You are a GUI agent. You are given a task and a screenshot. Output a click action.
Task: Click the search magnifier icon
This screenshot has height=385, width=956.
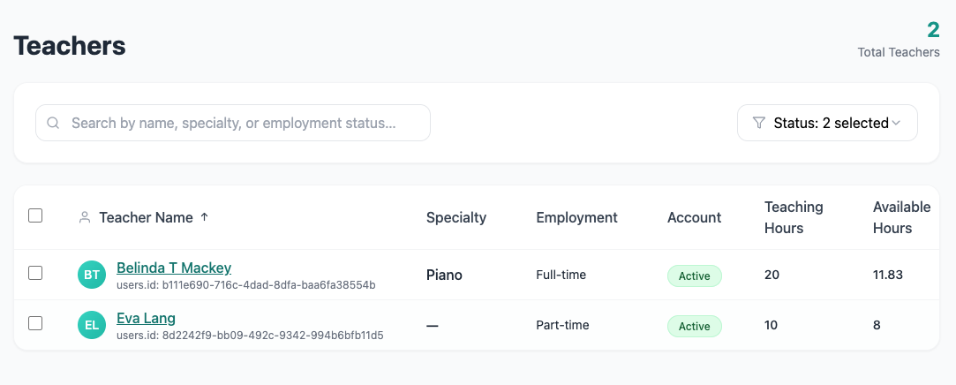(x=54, y=124)
